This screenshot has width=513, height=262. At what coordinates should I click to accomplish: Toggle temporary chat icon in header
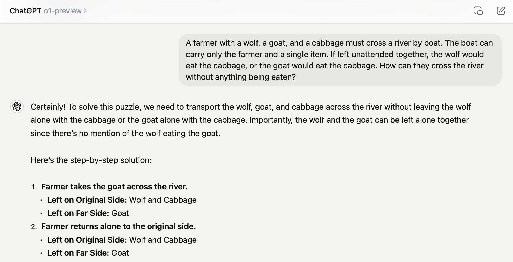click(478, 11)
